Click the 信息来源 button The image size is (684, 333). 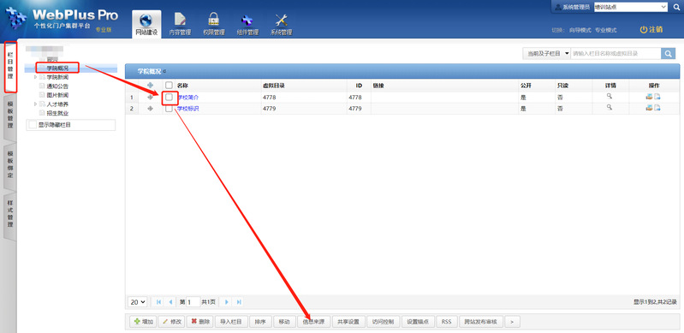(313, 322)
